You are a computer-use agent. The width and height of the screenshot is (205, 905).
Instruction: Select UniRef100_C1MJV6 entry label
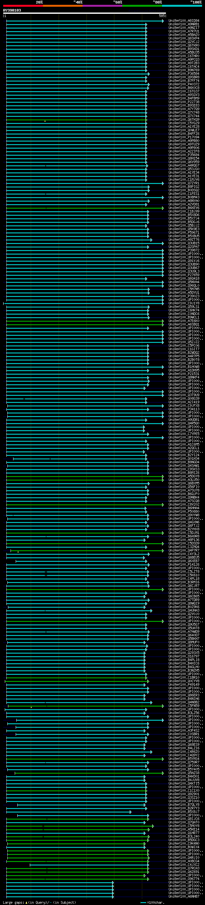point(184,180)
